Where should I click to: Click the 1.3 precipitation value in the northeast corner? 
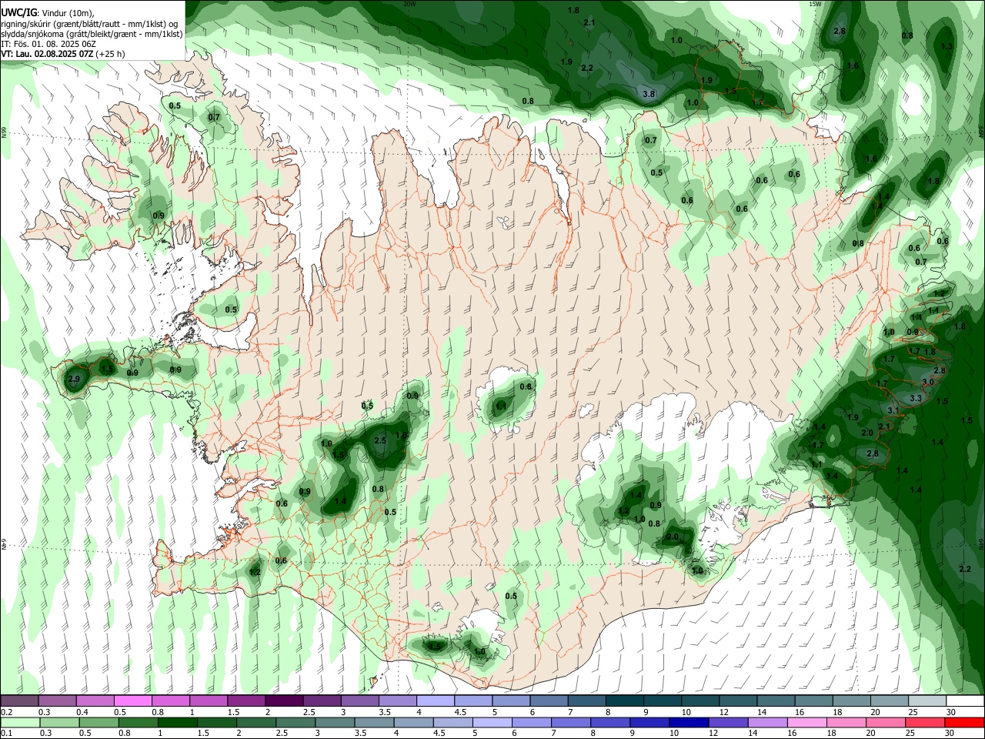(x=947, y=46)
